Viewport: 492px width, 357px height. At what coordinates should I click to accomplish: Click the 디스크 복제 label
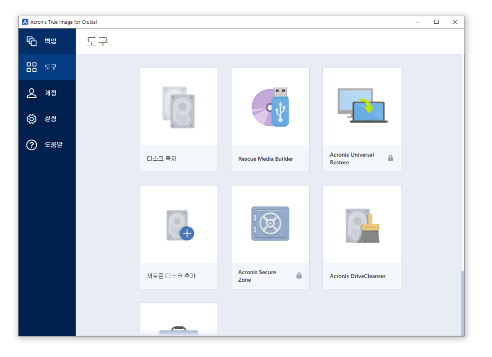click(161, 159)
